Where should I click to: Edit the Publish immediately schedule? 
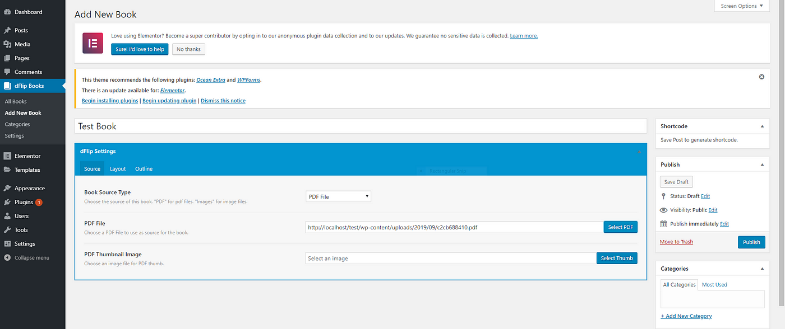point(724,224)
